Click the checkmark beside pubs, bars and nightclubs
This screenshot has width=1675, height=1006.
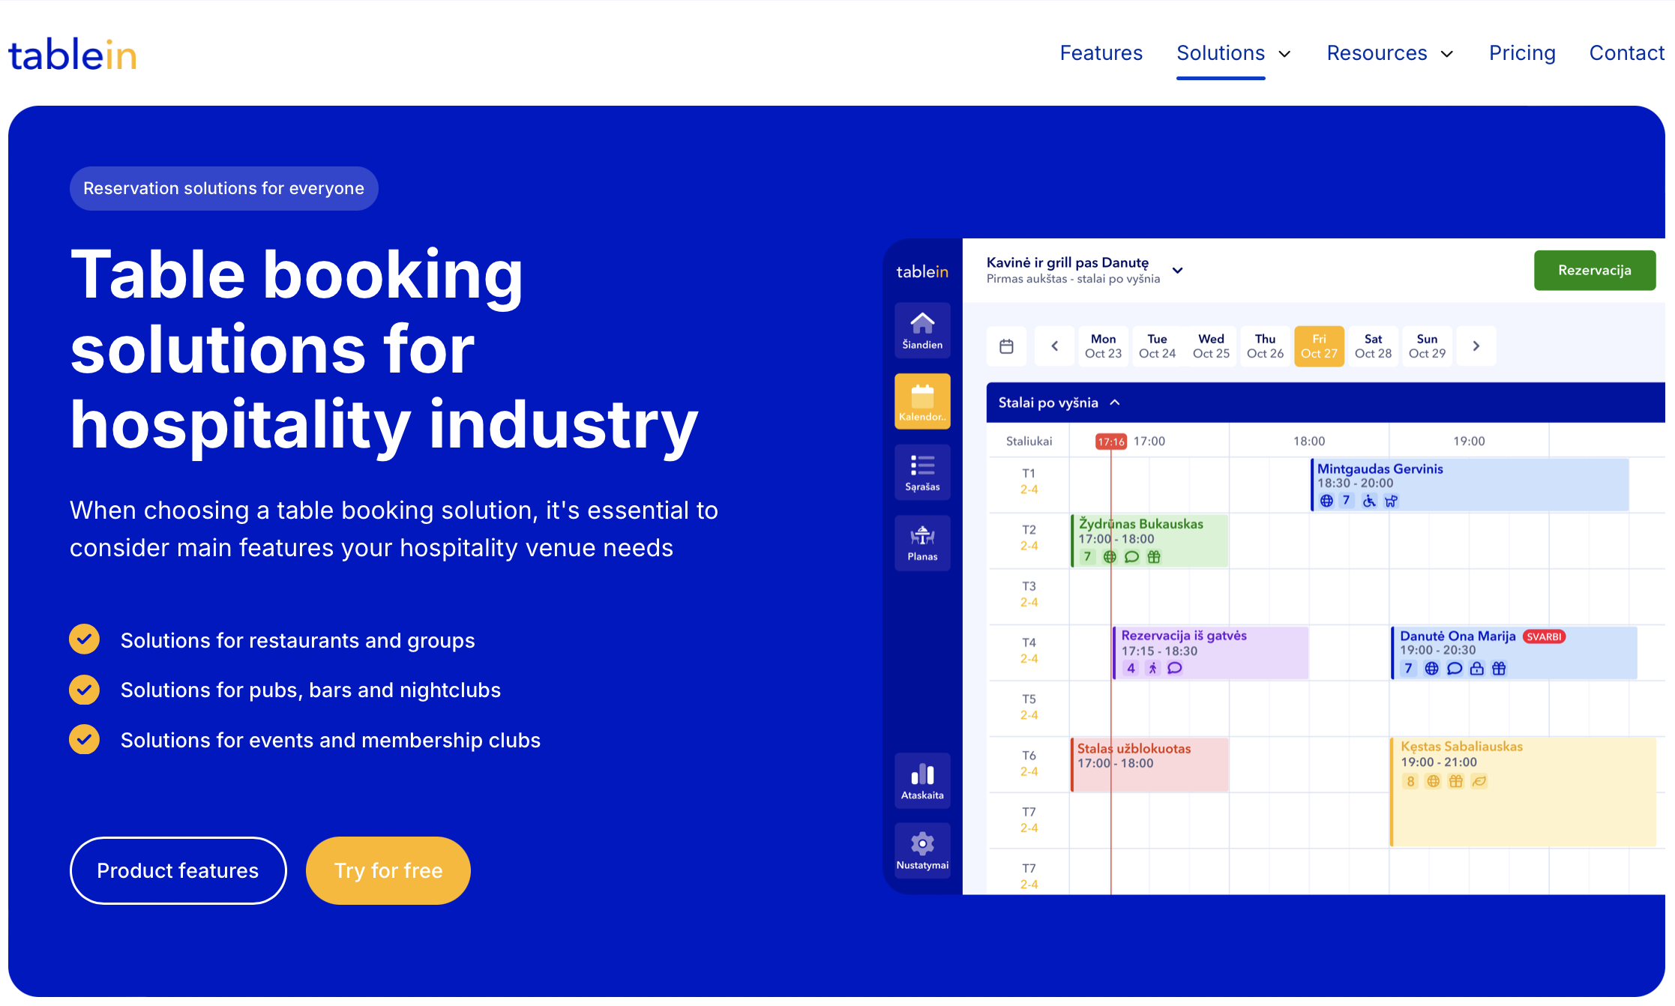tap(84, 690)
